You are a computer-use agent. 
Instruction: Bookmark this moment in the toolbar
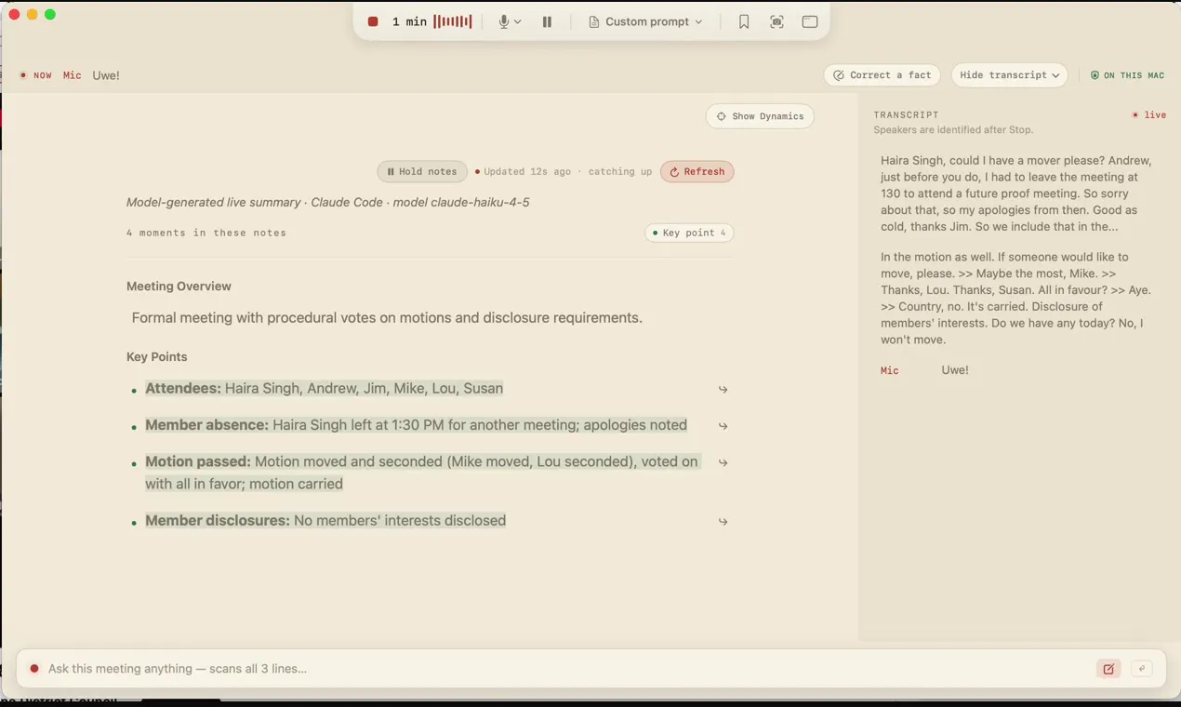coord(744,21)
